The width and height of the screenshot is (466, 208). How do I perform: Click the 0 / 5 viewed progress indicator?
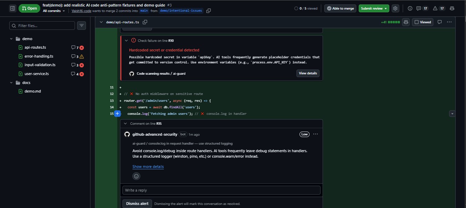coord(306,8)
